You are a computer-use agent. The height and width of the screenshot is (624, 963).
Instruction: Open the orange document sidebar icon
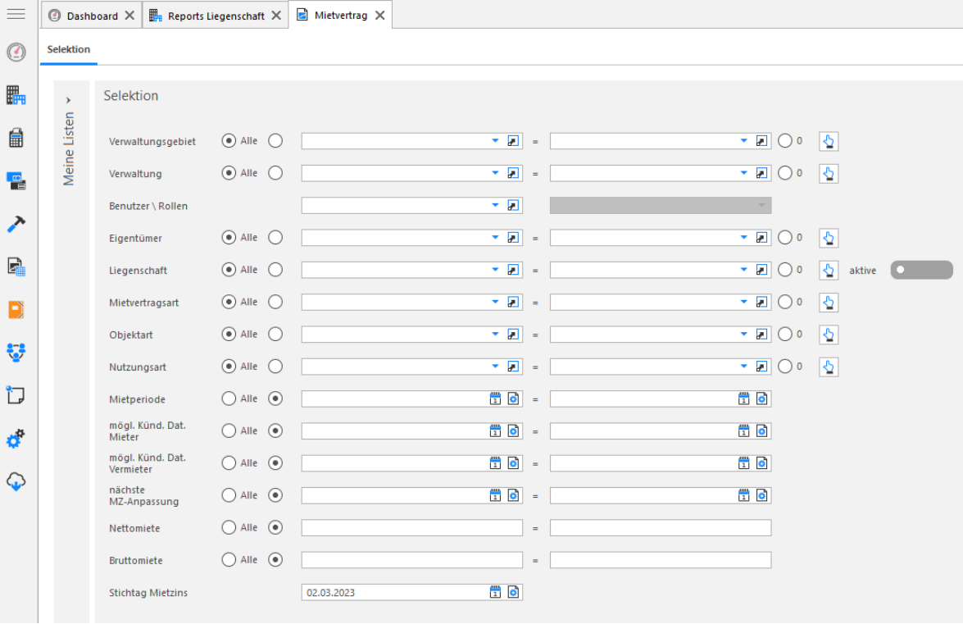[x=16, y=310]
